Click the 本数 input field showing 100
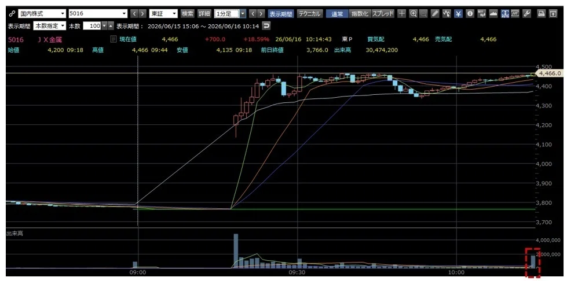This screenshot has width=567, height=281. [92, 26]
